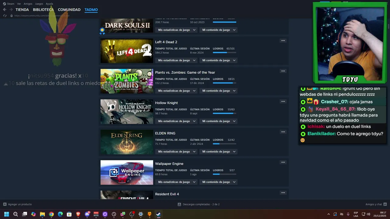This screenshot has height=219, width=390.
Task: Open the Windows Start menu
Action: [x=6, y=214]
